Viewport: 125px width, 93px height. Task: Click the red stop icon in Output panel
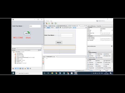[43, 62]
